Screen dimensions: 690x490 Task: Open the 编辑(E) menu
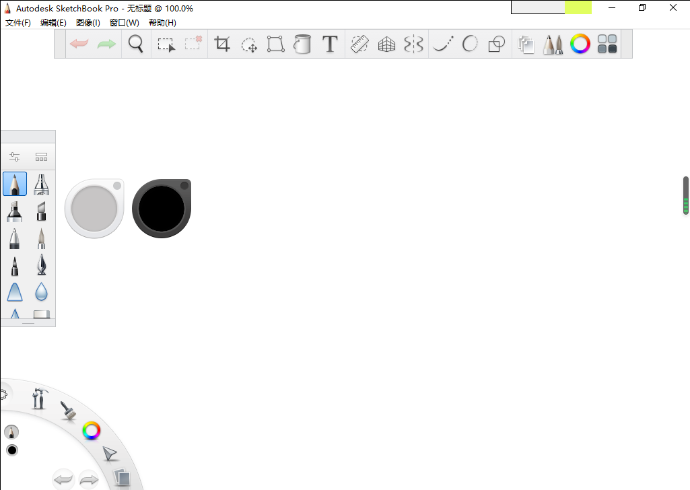[x=55, y=22]
